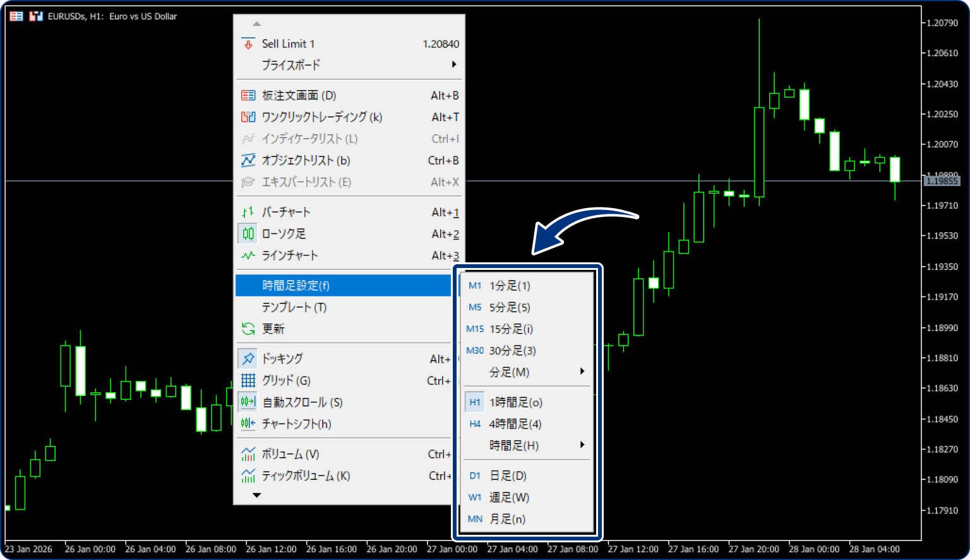The width and height of the screenshot is (970, 560).
Task: Expand the プライスボード submenu arrow
Action: coord(454,64)
